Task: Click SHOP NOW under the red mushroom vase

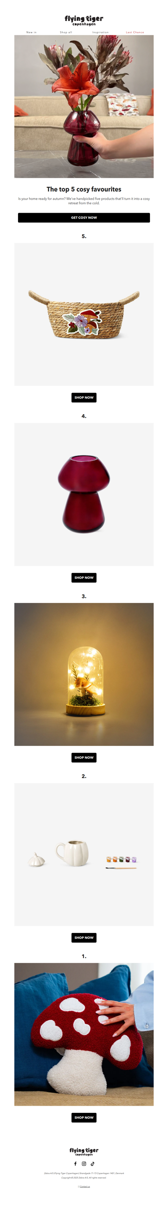Action: tap(84, 577)
